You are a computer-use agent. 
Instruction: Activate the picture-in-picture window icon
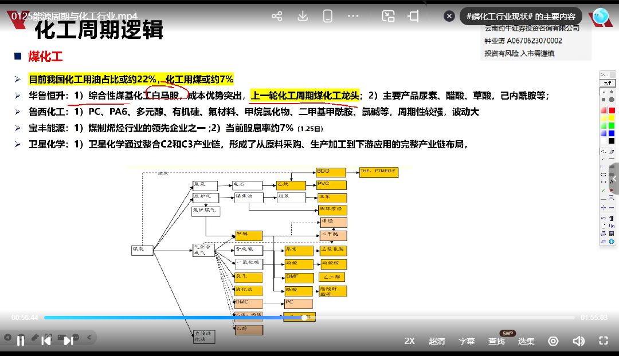[388, 16]
